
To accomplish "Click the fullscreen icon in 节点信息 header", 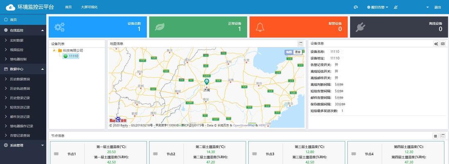I will (443, 136).
